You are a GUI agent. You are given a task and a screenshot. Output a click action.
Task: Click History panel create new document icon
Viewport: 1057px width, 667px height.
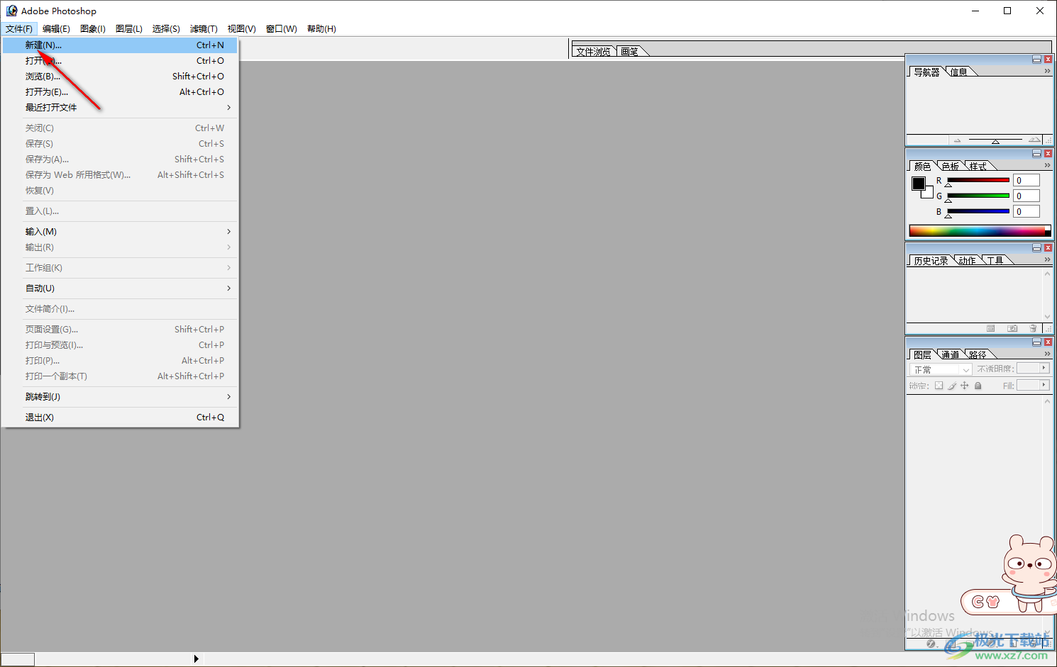click(991, 328)
